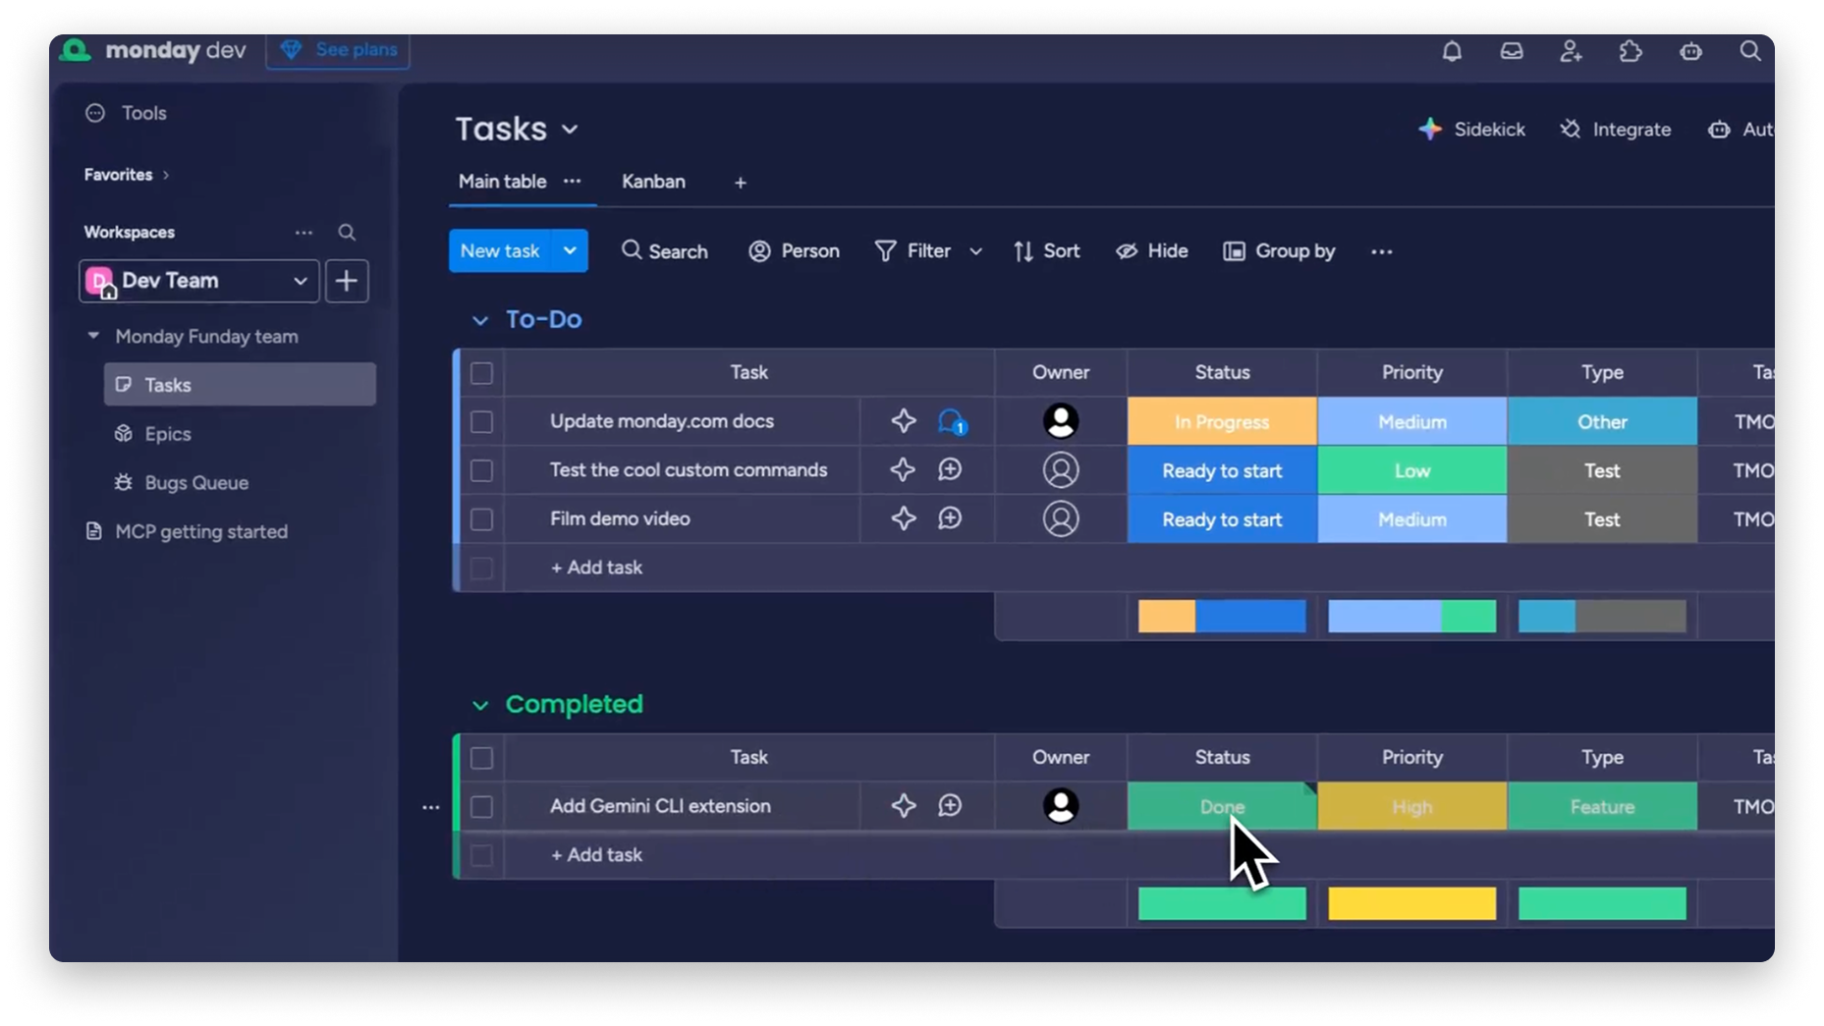This screenshot has width=1824, height=1026.
Task: Collapse the To-Do group
Action: pos(480,320)
